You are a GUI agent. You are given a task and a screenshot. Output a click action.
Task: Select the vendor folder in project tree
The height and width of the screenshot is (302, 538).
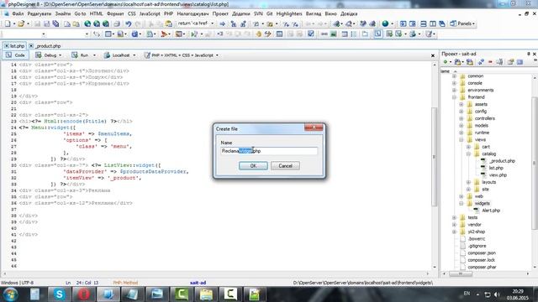coord(474,225)
